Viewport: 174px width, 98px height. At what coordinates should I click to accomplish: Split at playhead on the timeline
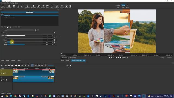click(29, 65)
